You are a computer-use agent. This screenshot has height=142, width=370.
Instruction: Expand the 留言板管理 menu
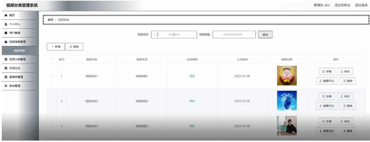point(18,77)
